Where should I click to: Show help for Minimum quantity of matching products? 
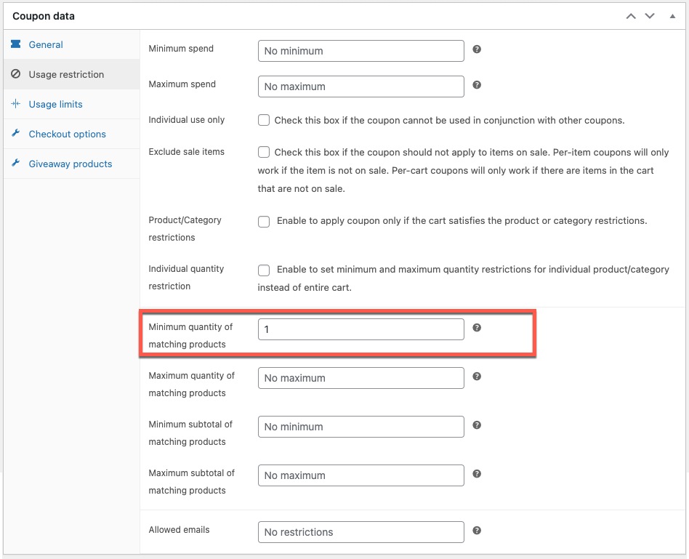tap(477, 327)
